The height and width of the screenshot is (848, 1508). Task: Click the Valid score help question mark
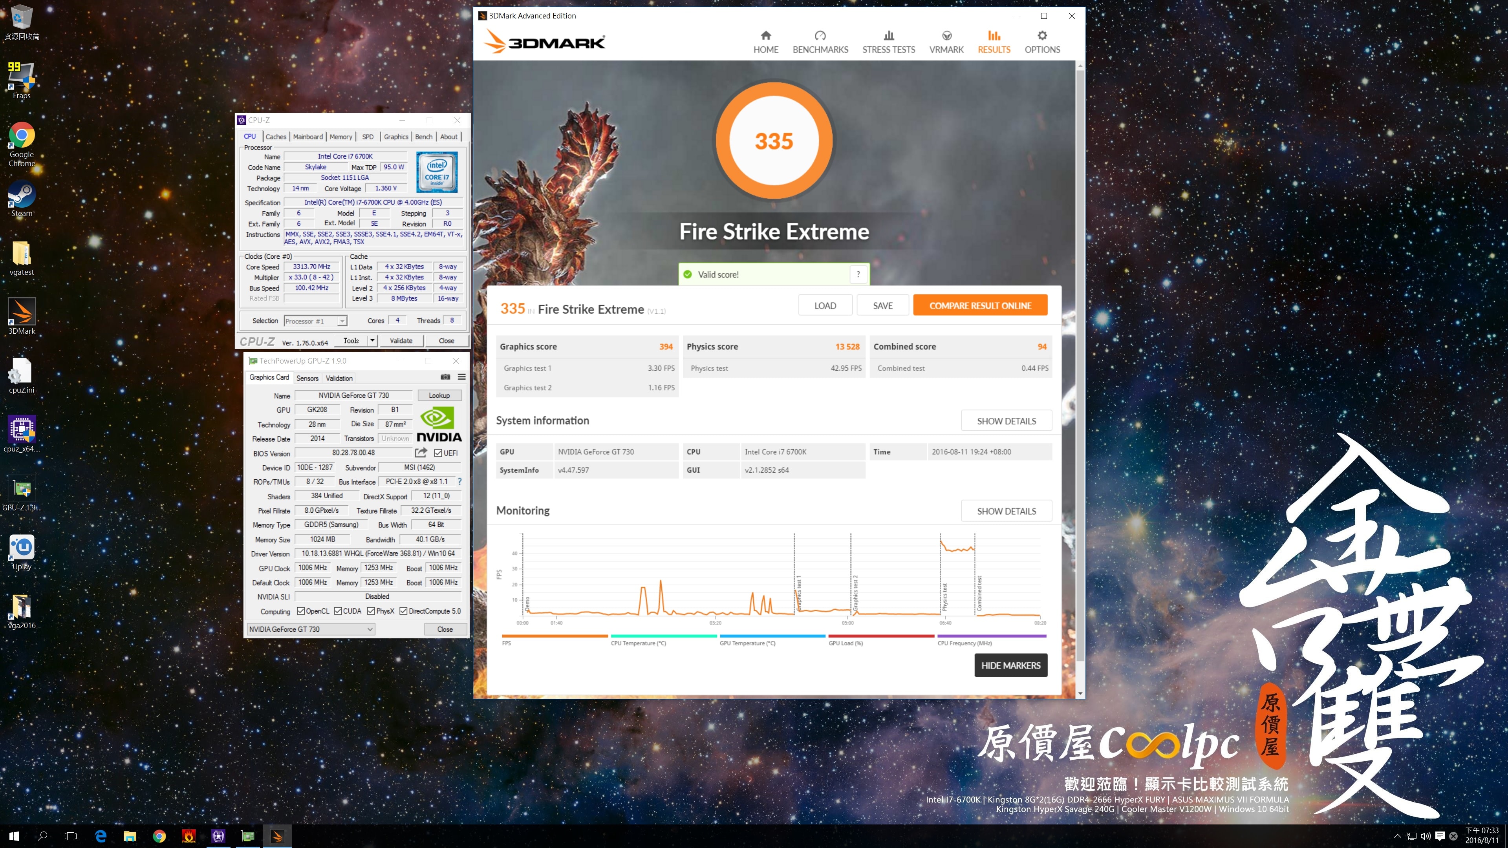pyautogui.click(x=858, y=274)
